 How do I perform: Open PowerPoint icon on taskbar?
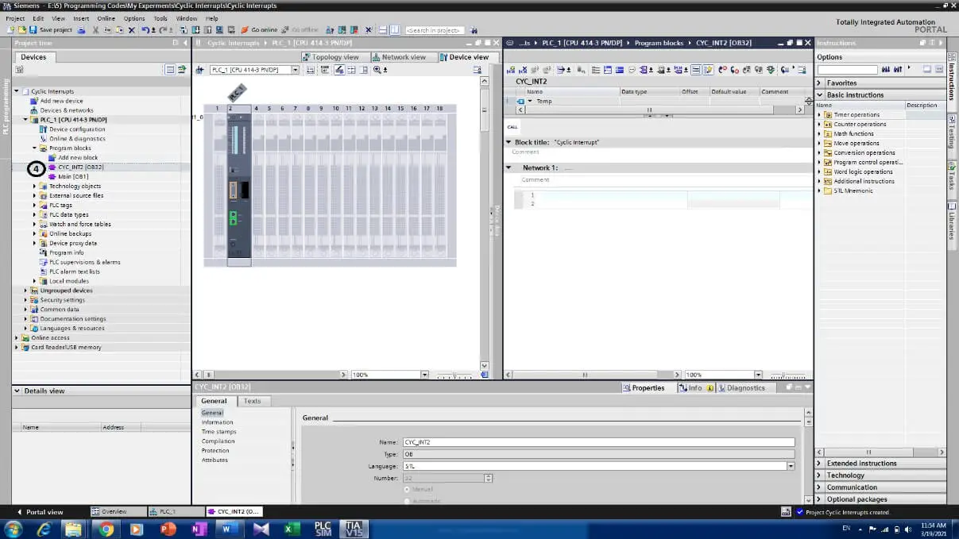coord(168,529)
